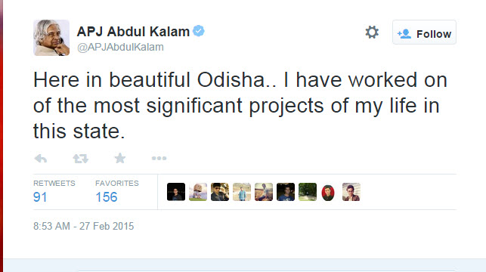Image resolution: width=486 pixels, height=272 pixels.
Task: View the 156 favorites count
Action: (107, 197)
